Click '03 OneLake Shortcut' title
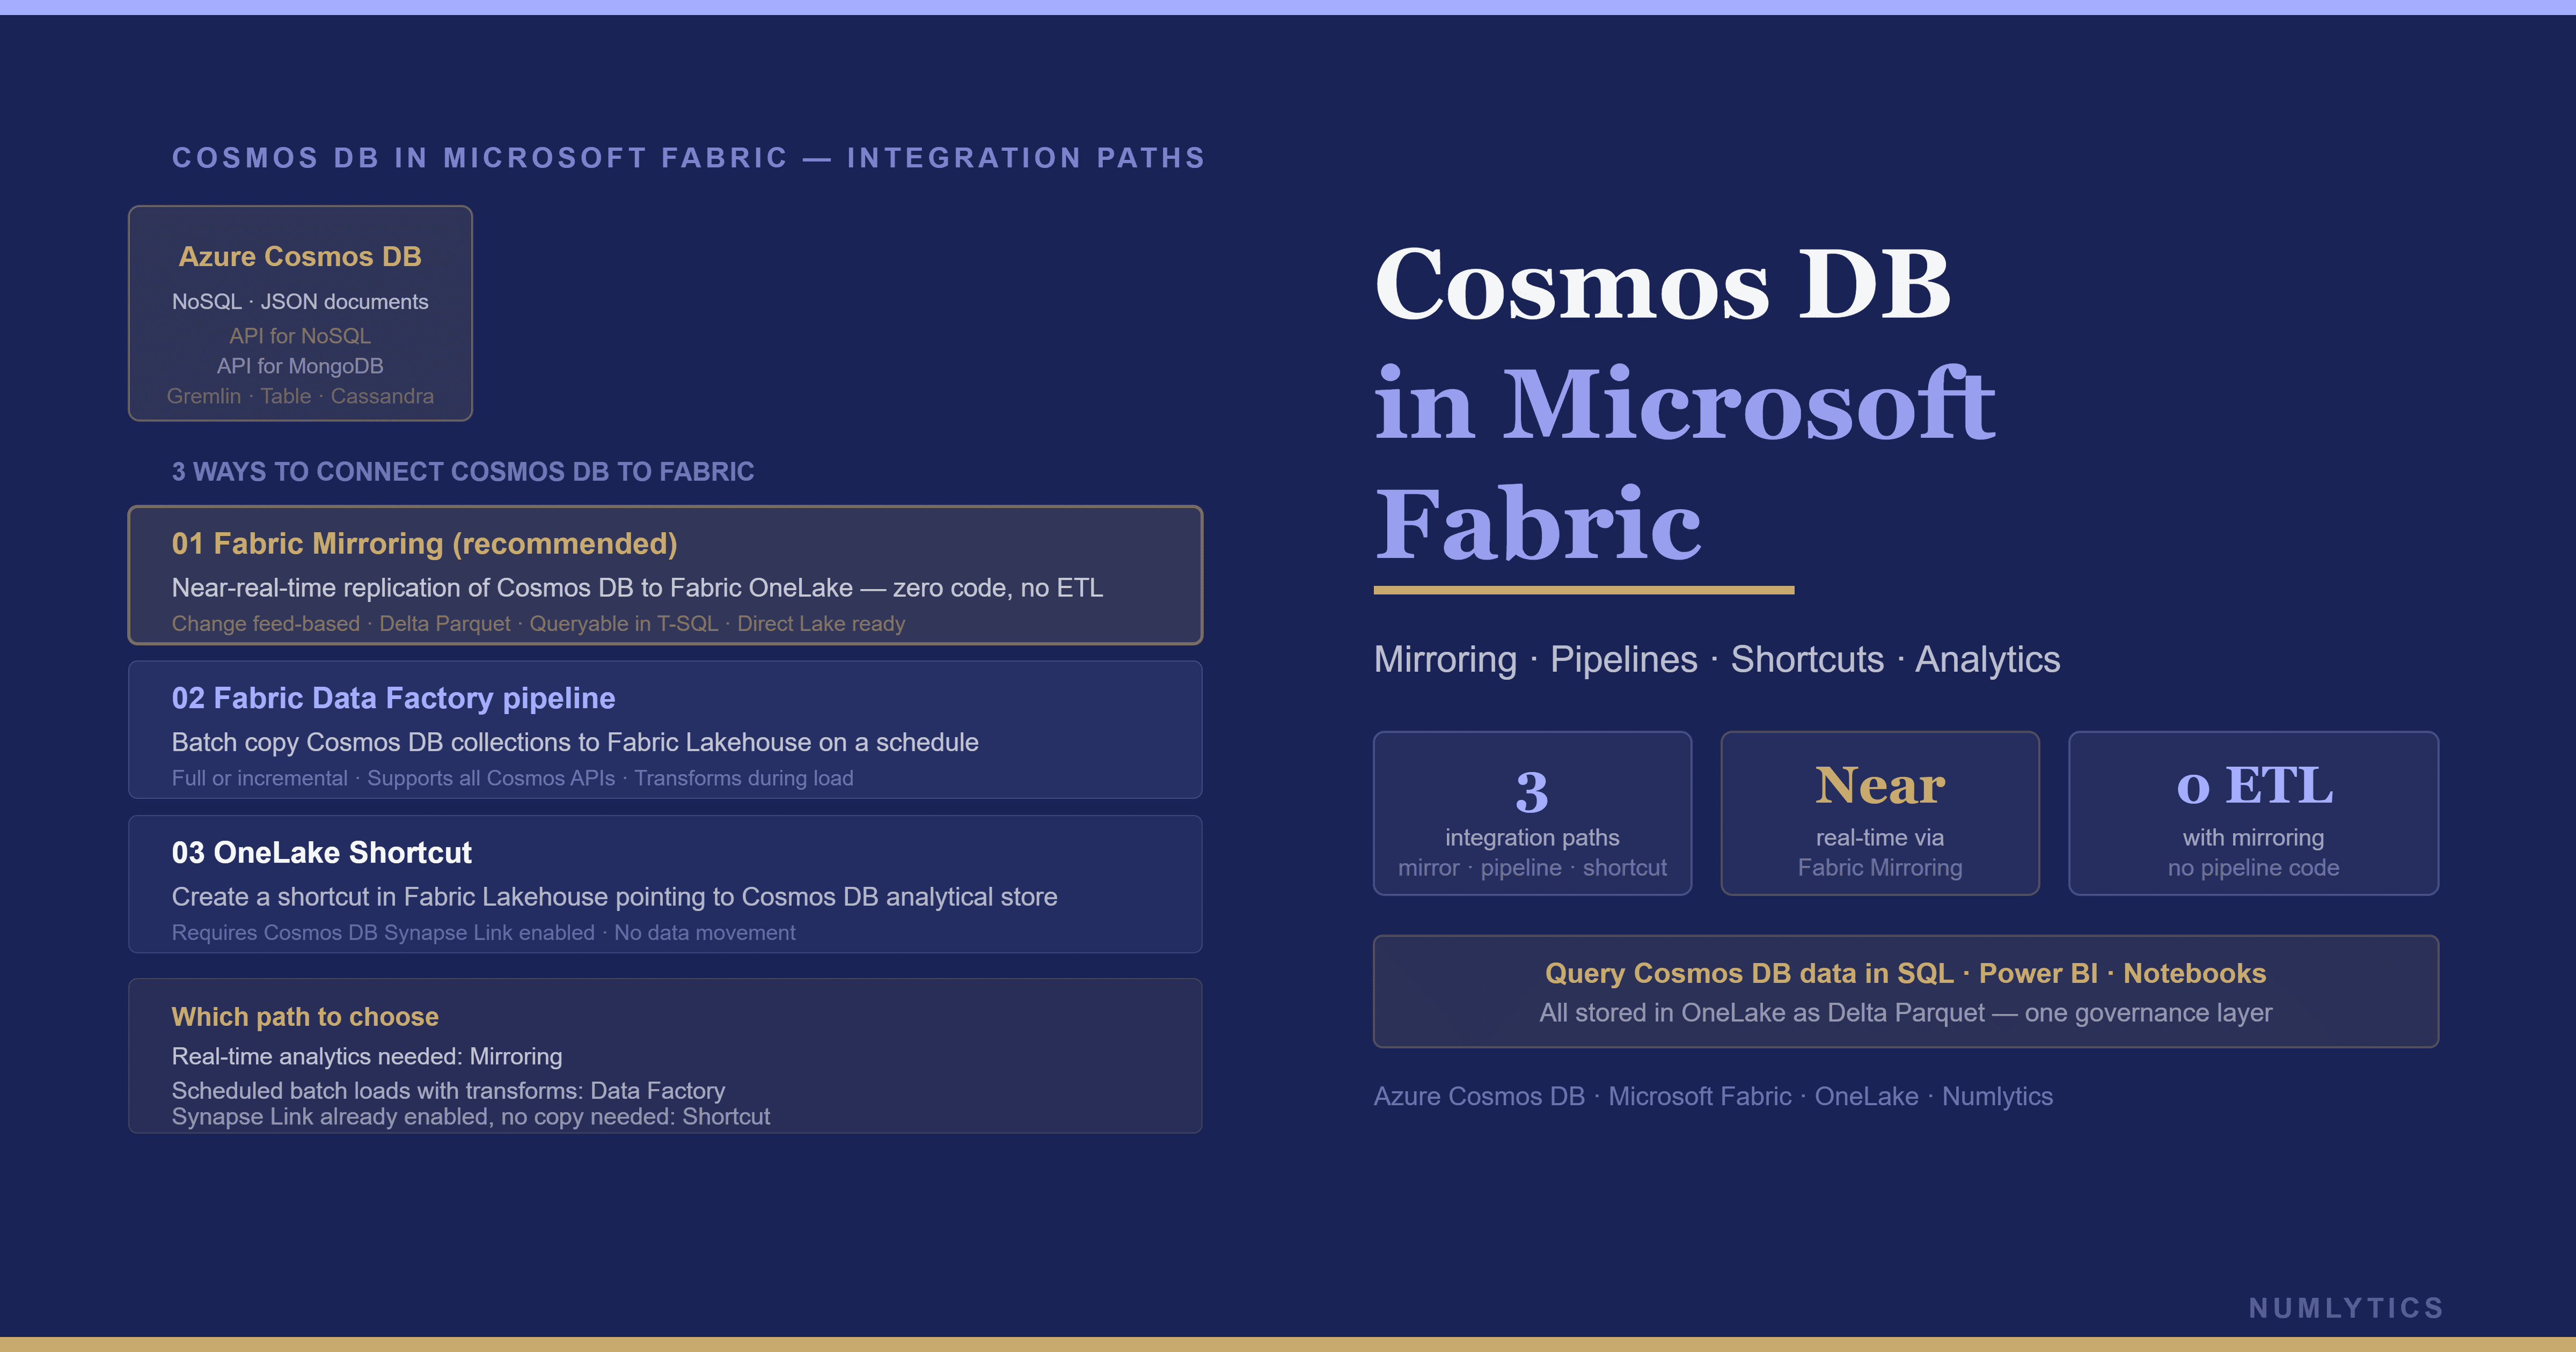Viewport: 2576px width, 1352px height. (x=321, y=853)
